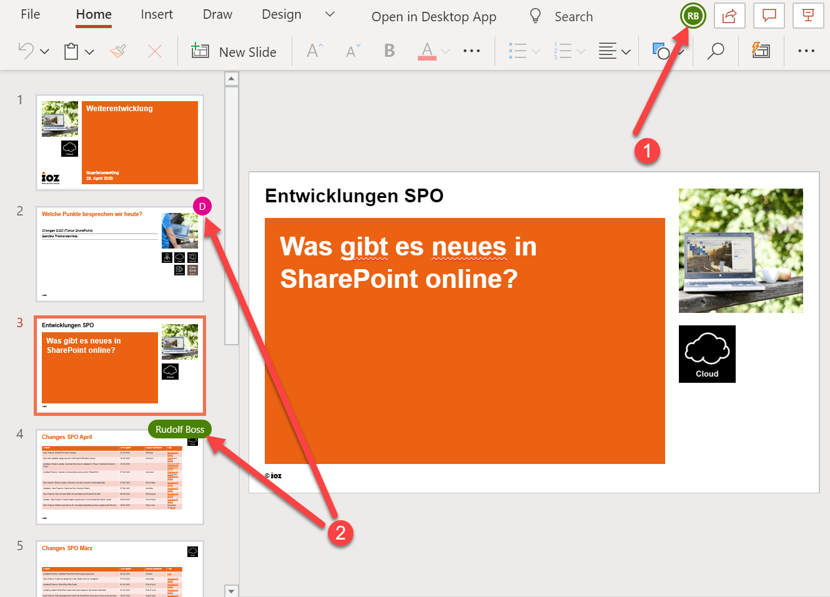The height and width of the screenshot is (597, 830).
Task: Toggle Bold text formatting
Action: point(390,51)
